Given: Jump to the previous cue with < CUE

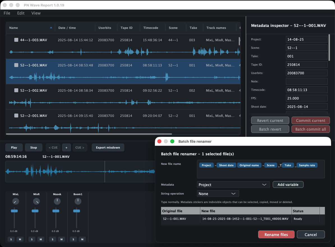Looking at the screenshot, I should [x=53, y=147].
